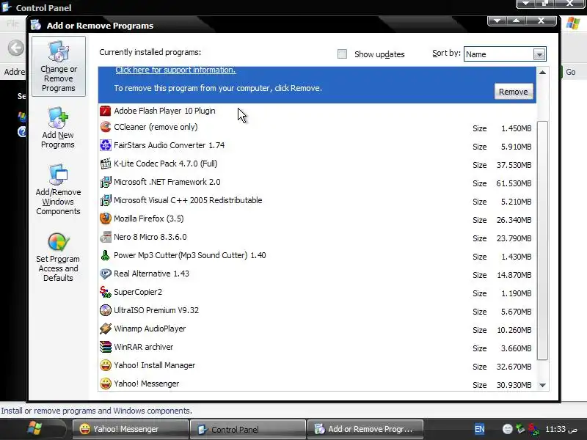
Task: Click the Adobe Flash Player 10 Plugin icon
Action: 105,111
